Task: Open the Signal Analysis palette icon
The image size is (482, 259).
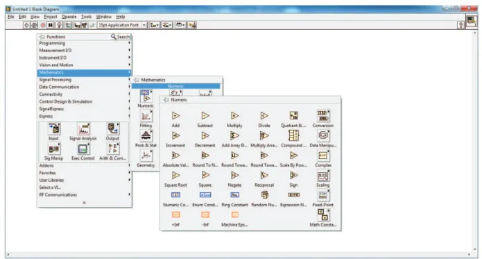Action: tap(83, 129)
